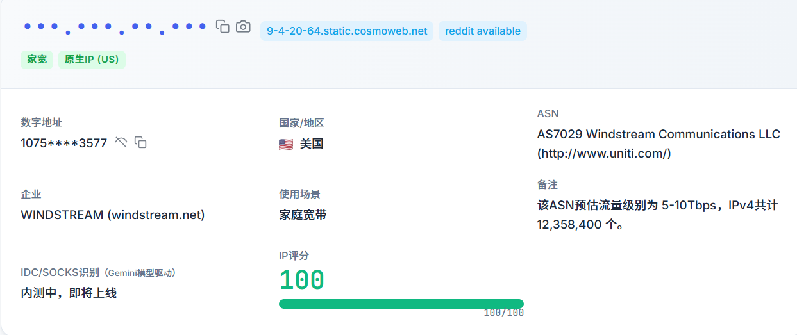Viewport: 797px width, 335px height.
Task: Click the 100/100 score label
Action: pos(503,313)
